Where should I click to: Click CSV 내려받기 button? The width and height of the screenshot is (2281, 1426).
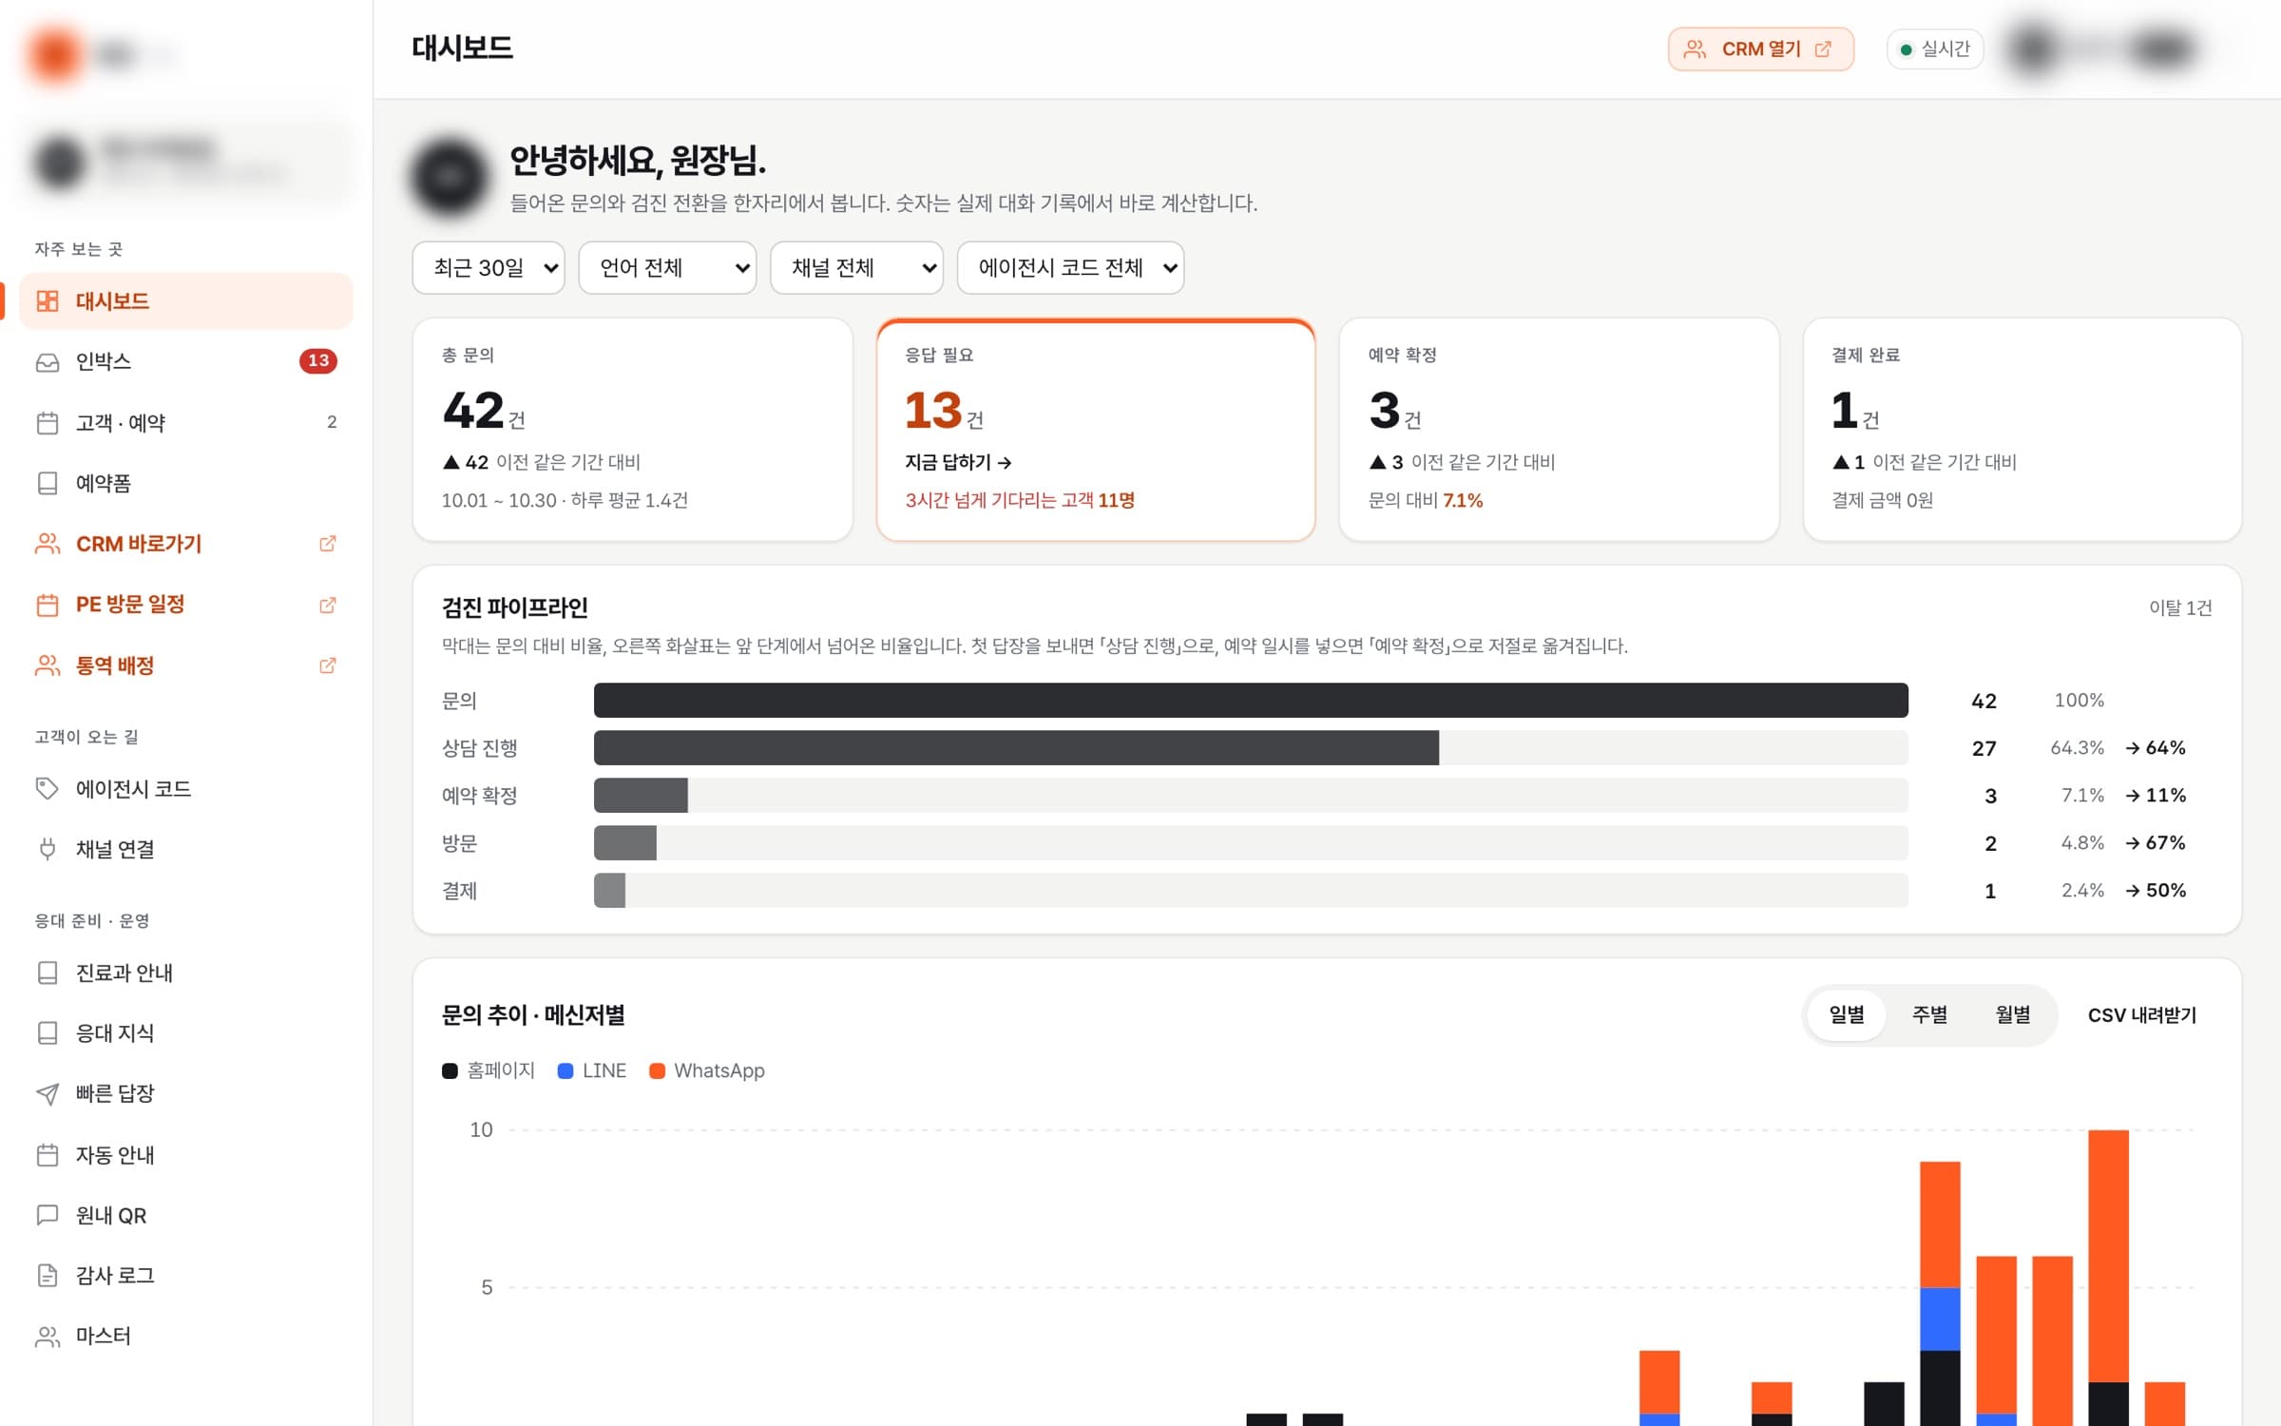pyautogui.click(x=2142, y=1015)
